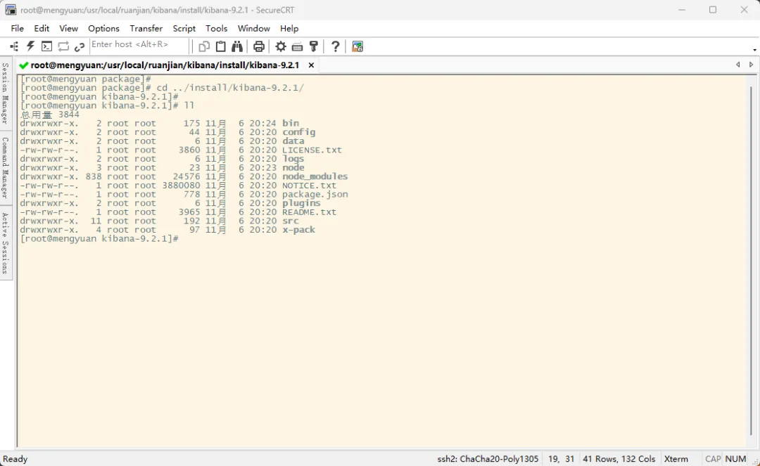Click the logs directory name

tap(293, 159)
